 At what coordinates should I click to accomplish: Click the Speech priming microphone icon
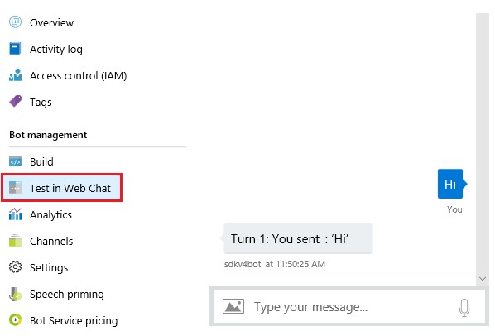pos(15,294)
